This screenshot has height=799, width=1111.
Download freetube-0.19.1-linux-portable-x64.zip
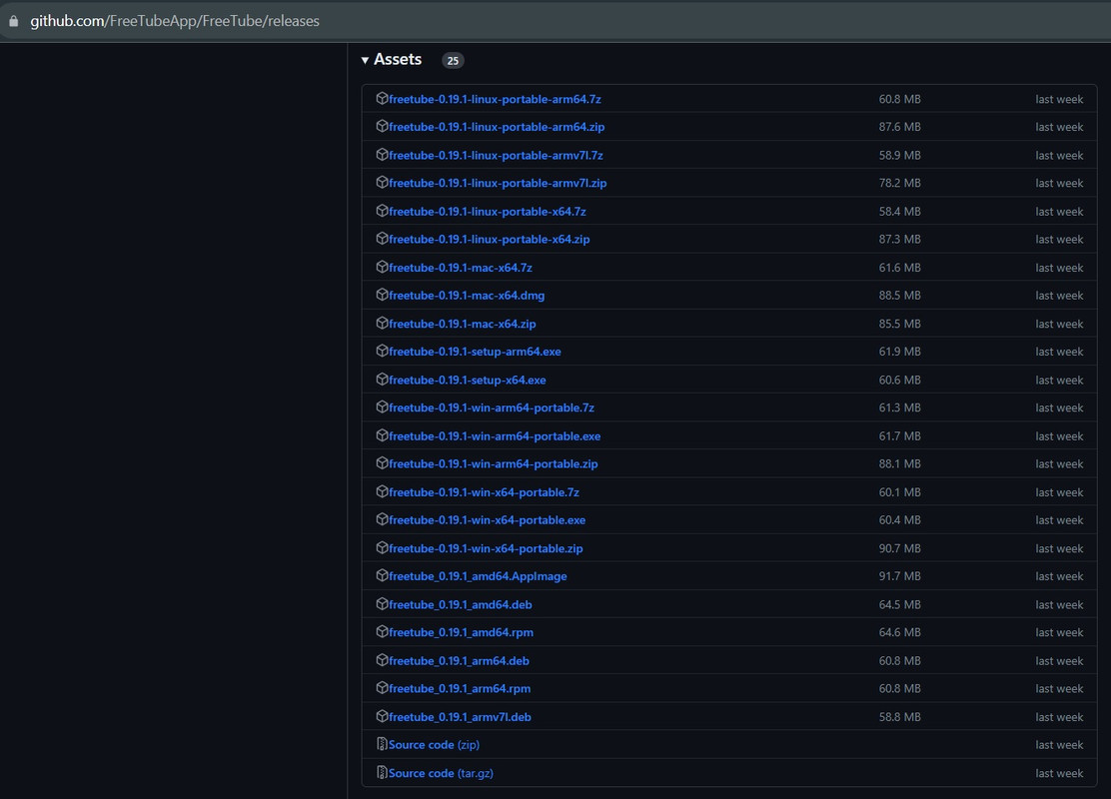pos(489,239)
